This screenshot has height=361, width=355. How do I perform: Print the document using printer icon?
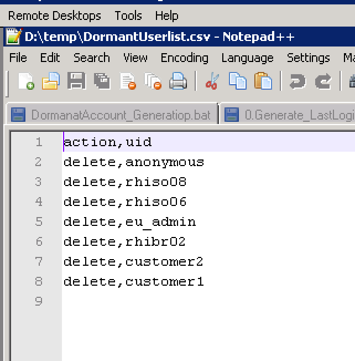pyautogui.click(x=178, y=81)
